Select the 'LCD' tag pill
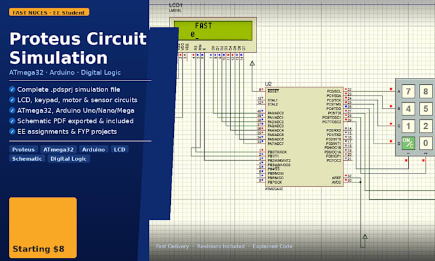Viewport: 435px width, 261px height. (120, 149)
